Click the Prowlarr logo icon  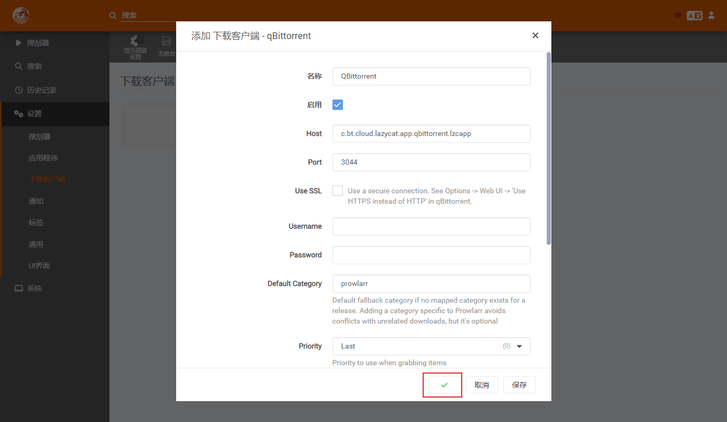pyautogui.click(x=21, y=16)
